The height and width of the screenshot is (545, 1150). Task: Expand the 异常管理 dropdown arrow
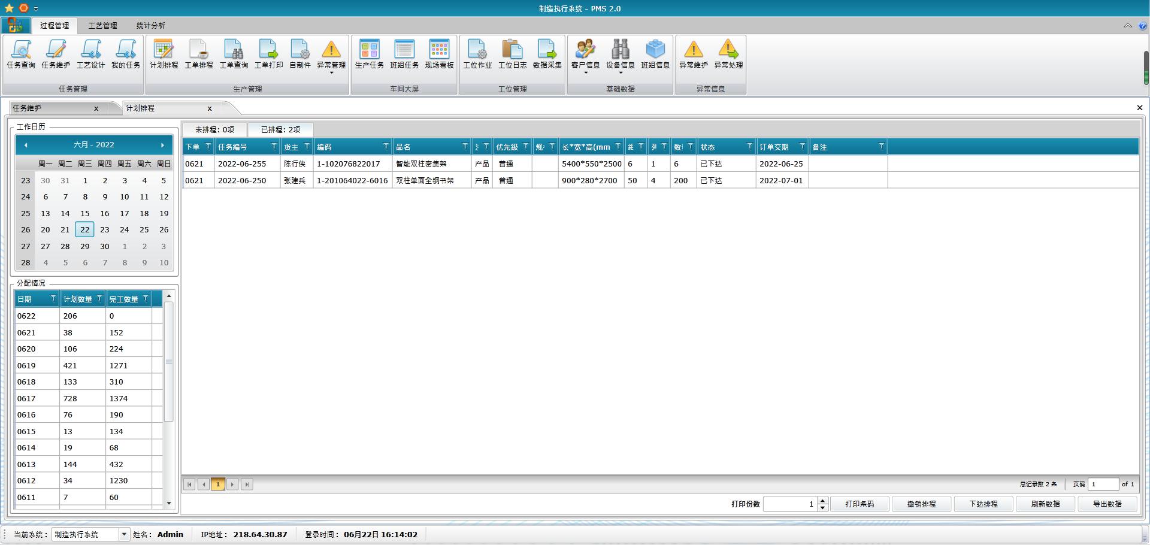(x=331, y=73)
